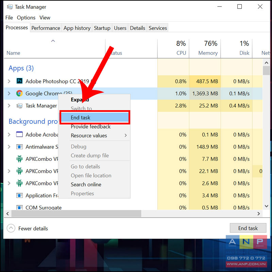This screenshot has width=272, height=272.
Task: Click the horizontal scrollbar right arrow
Action: click(x=259, y=214)
